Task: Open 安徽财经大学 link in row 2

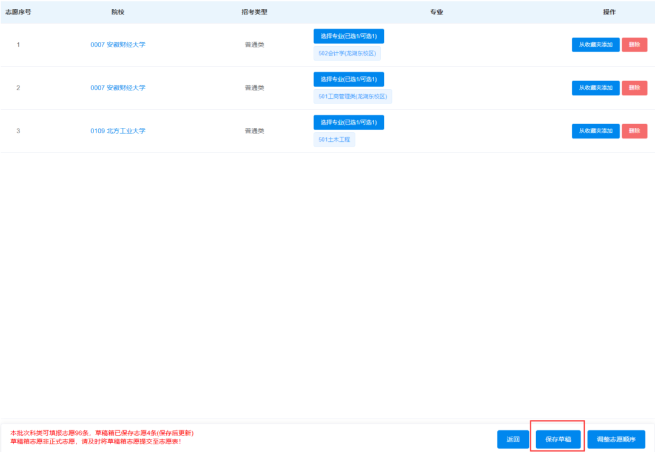Action: coord(118,88)
